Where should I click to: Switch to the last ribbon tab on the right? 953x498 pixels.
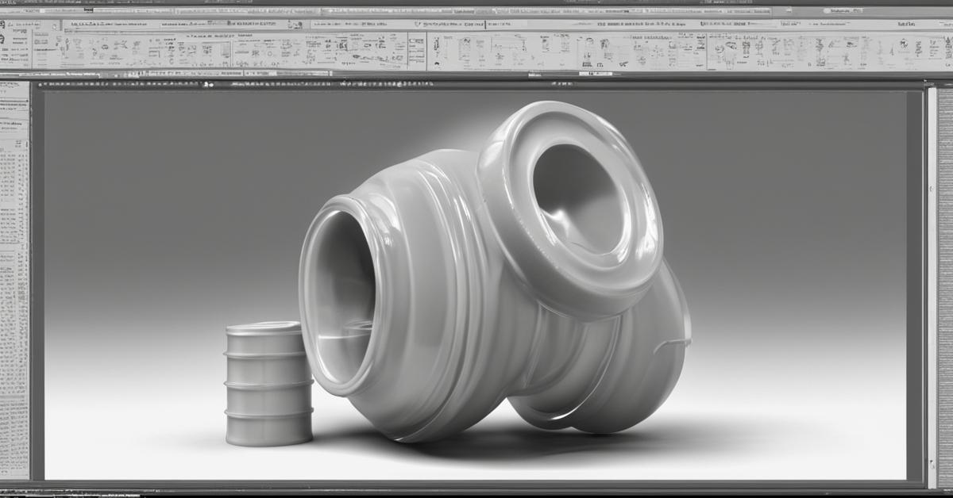pyautogui.click(x=905, y=25)
